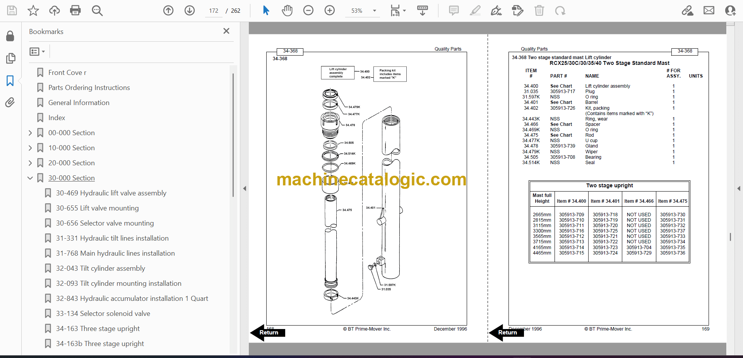Click the page number input field
The width and height of the screenshot is (743, 358).
pyautogui.click(x=214, y=11)
